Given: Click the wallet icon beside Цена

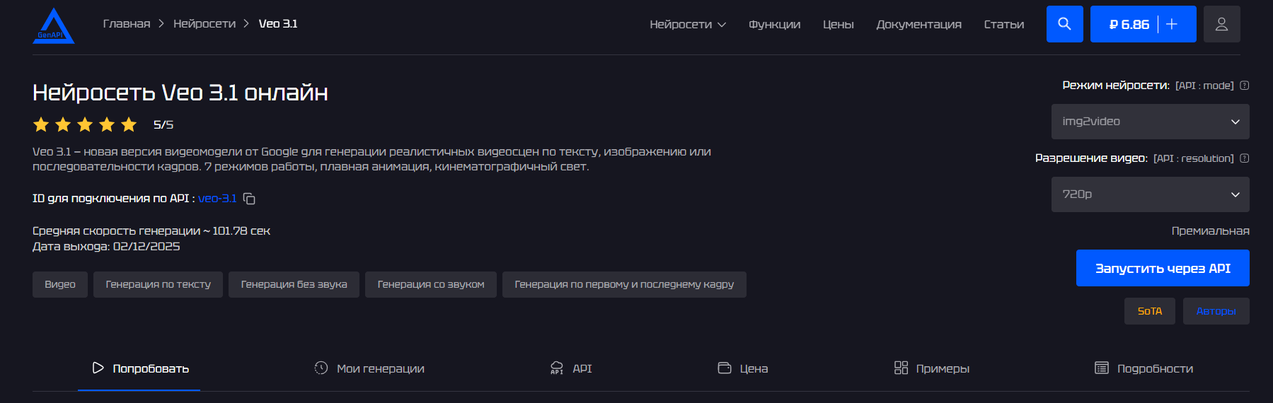Looking at the screenshot, I should (725, 368).
